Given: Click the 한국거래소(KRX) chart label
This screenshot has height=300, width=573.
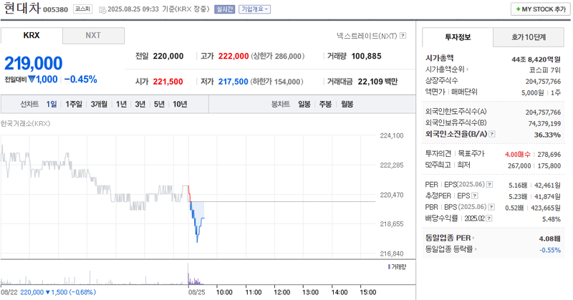Looking at the screenshot, I should click(x=25, y=123).
